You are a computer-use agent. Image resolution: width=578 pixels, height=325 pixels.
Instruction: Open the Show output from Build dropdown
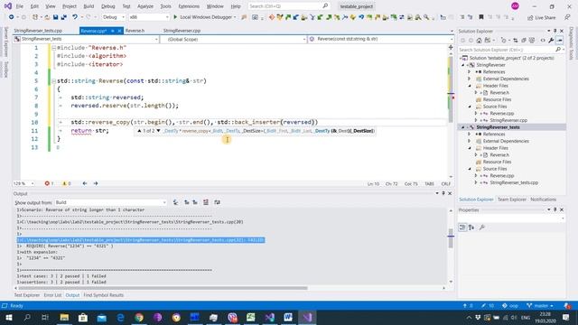[x=110, y=202]
